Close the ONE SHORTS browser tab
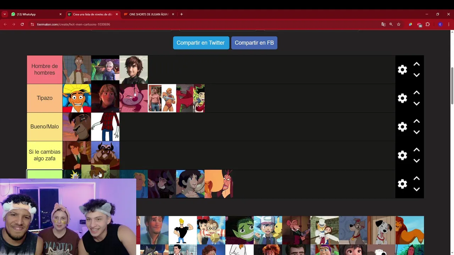The height and width of the screenshot is (255, 454). 173,14
